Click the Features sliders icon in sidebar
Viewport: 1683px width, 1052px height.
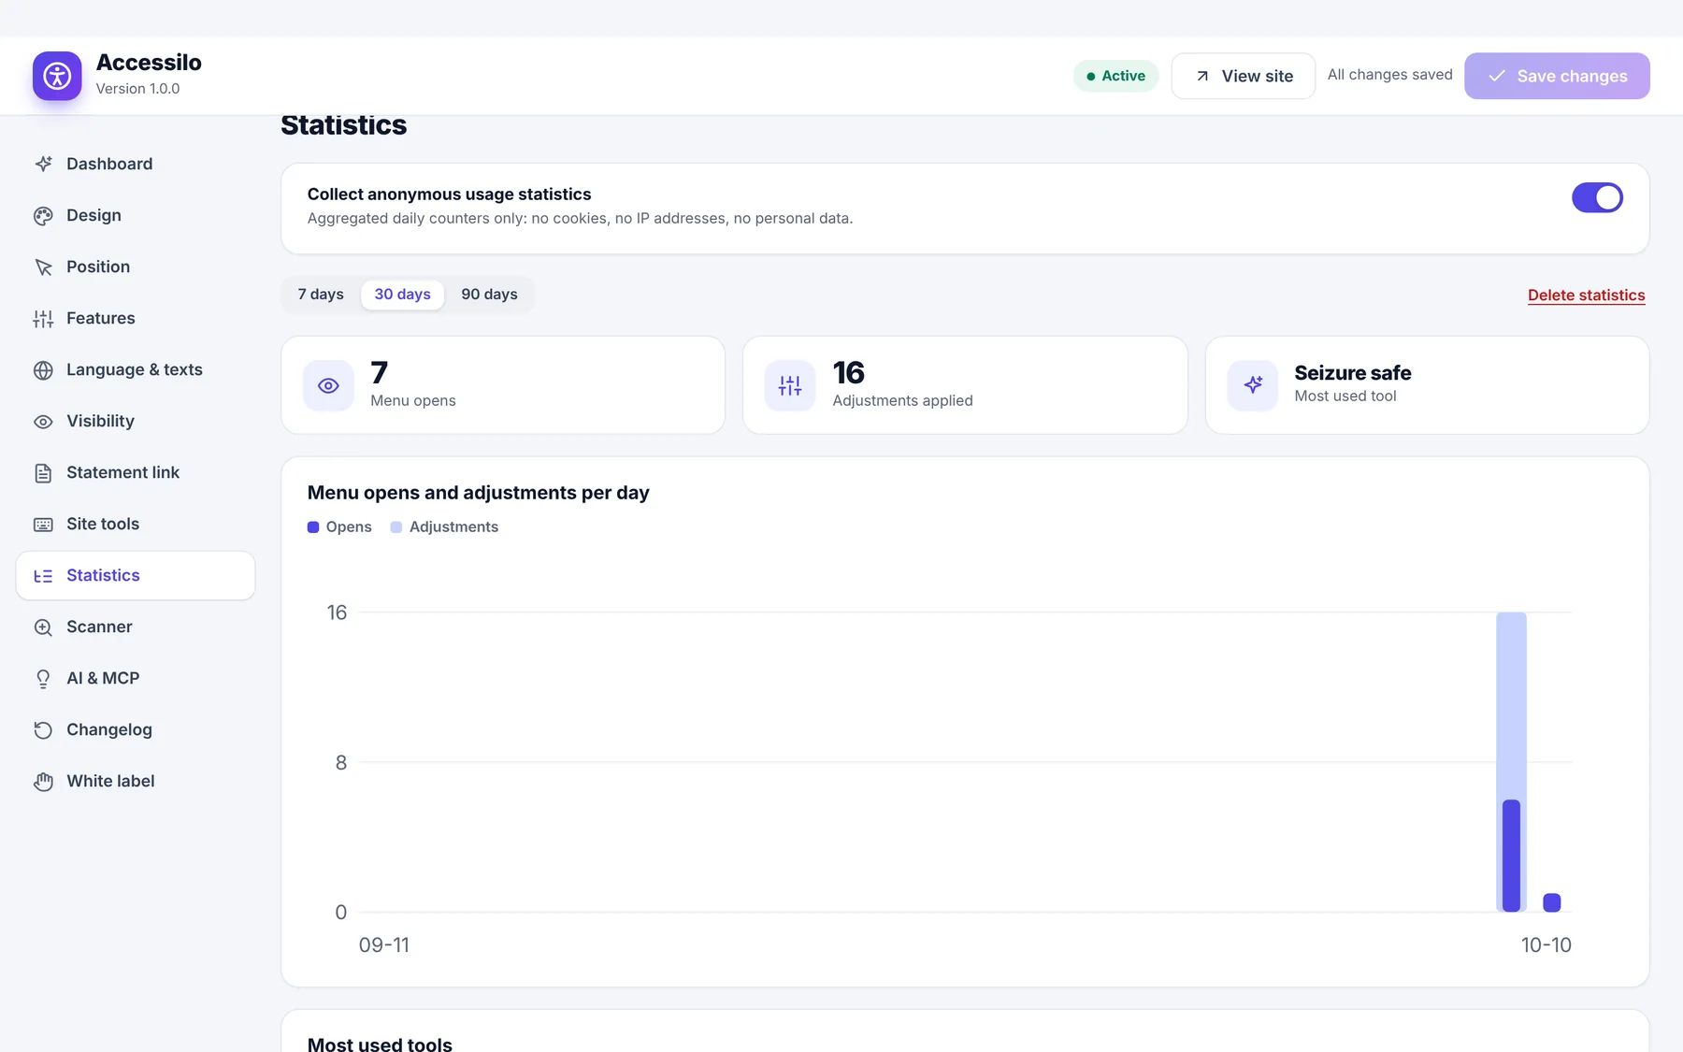click(x=43, y=318)
